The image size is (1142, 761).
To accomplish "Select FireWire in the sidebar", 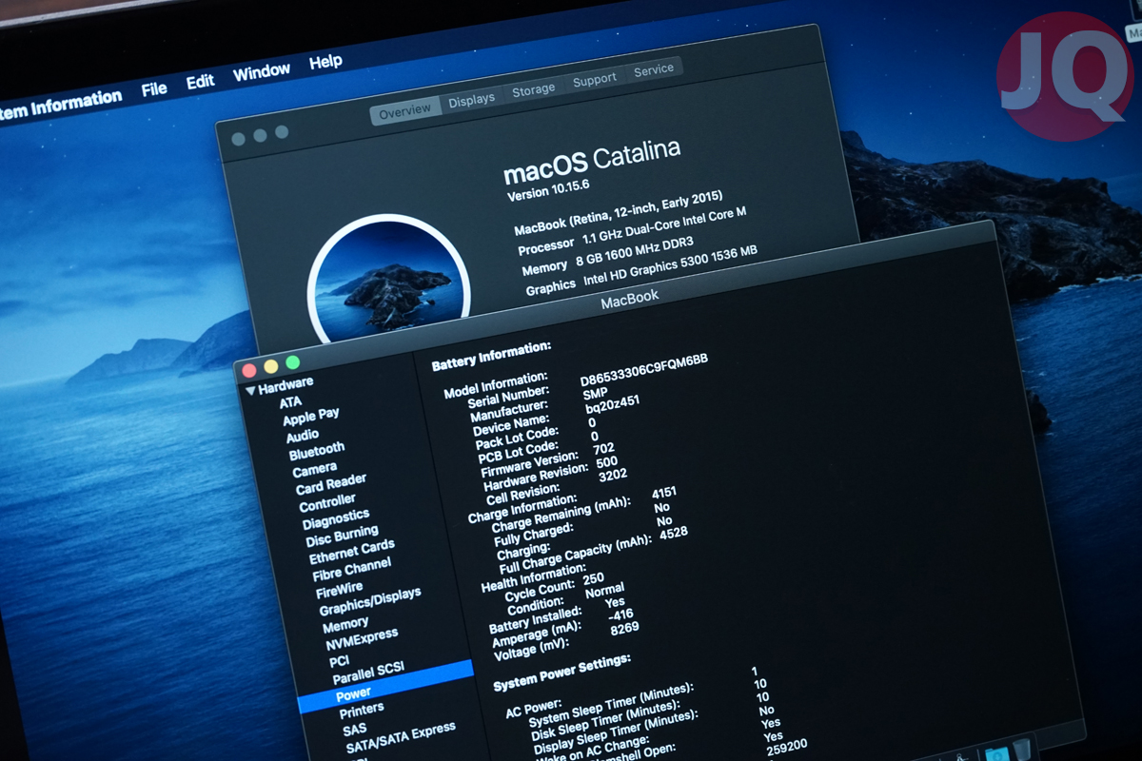I will pos(339,589).
